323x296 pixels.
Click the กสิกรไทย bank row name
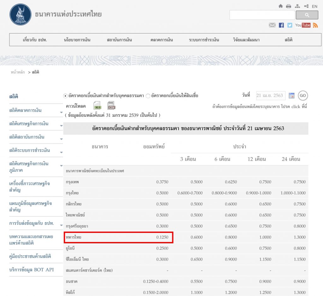pyautogui.click(x=73, y=204)
